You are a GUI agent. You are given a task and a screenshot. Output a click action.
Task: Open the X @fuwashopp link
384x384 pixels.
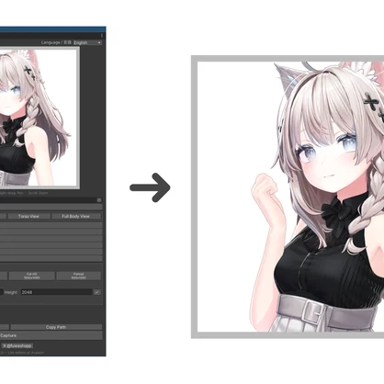coord(17,345)
